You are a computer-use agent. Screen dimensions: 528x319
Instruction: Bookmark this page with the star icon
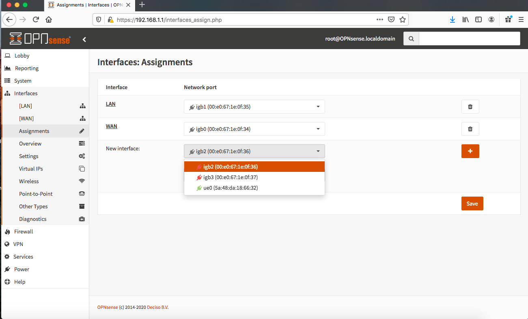coord(402,19)
